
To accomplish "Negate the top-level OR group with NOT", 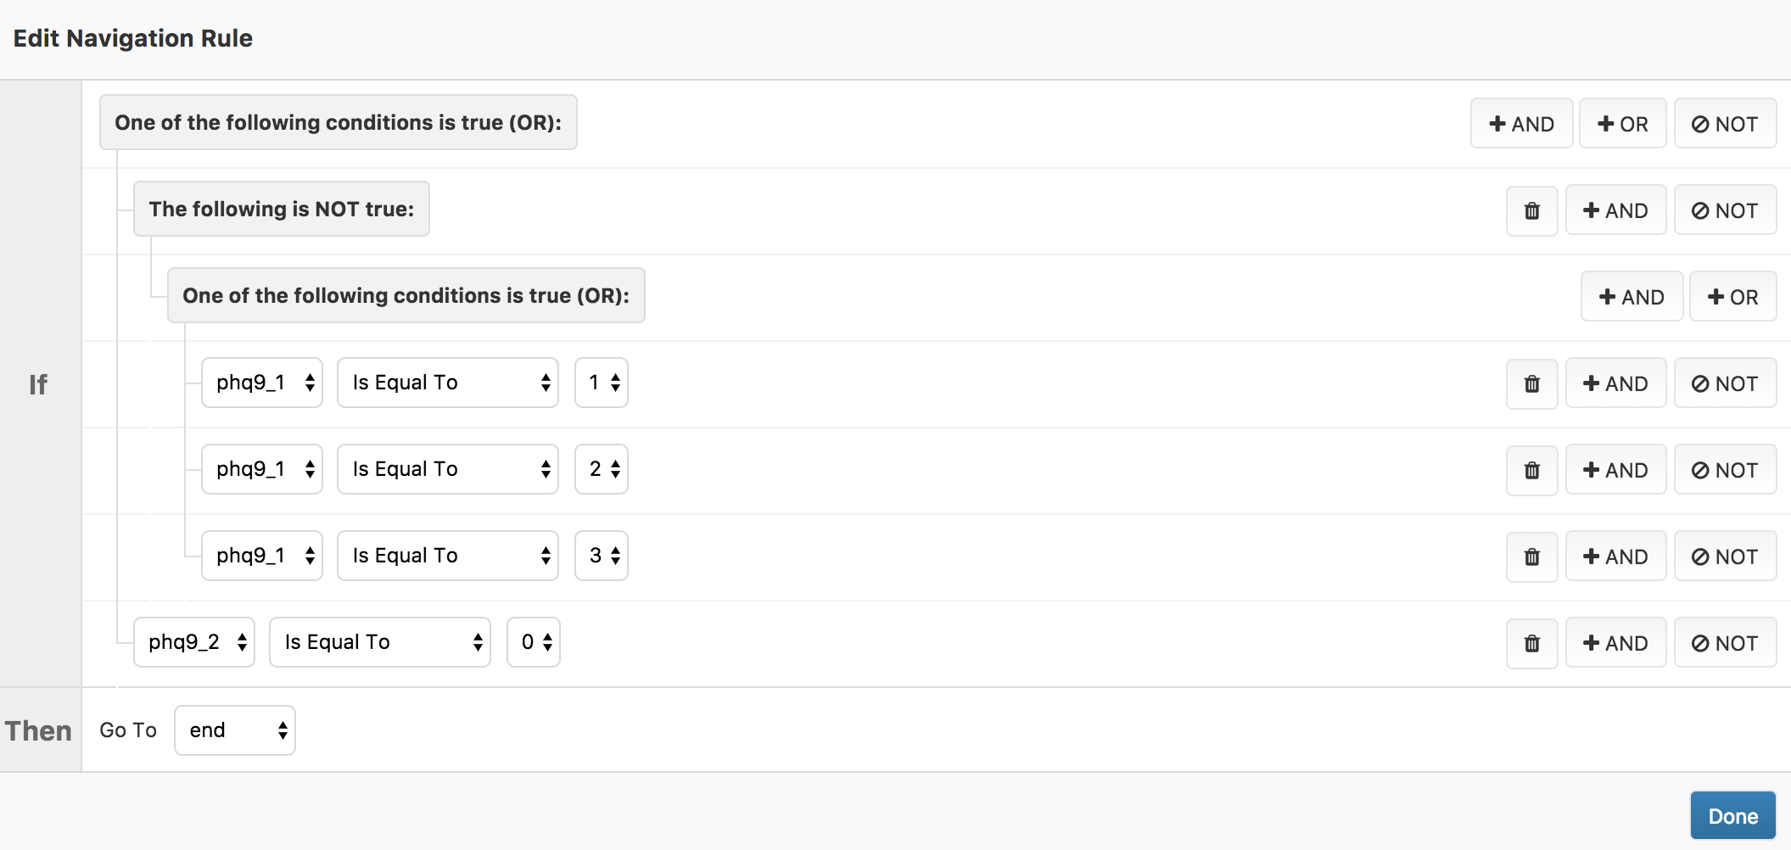I will coord(1724,125).
